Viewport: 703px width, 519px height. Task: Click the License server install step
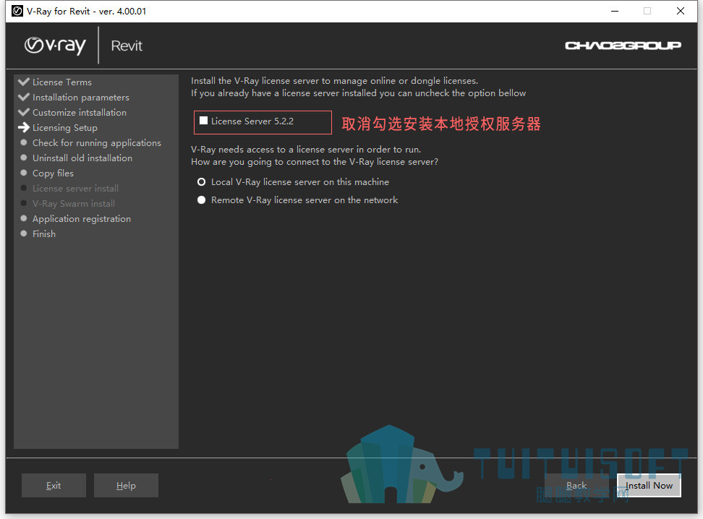tap(75, 188)
